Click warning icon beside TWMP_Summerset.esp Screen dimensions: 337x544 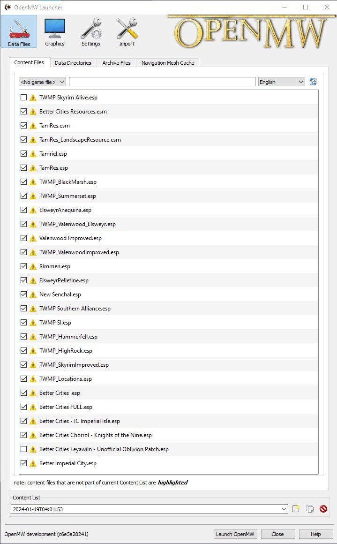click(33, 196)
